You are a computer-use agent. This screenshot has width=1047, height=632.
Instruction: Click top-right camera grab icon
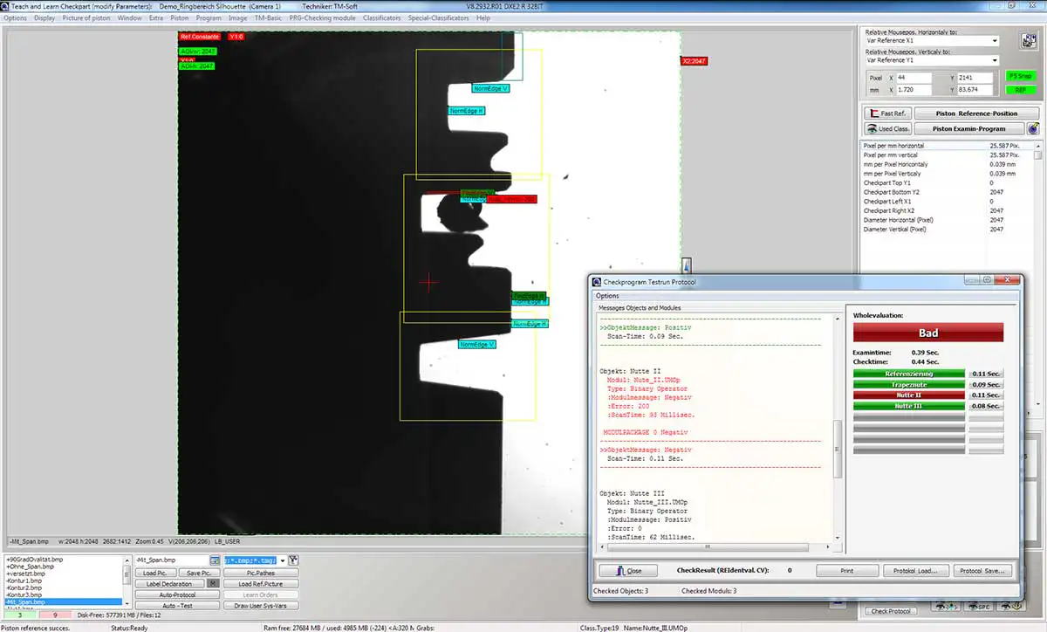[1027, 41]
